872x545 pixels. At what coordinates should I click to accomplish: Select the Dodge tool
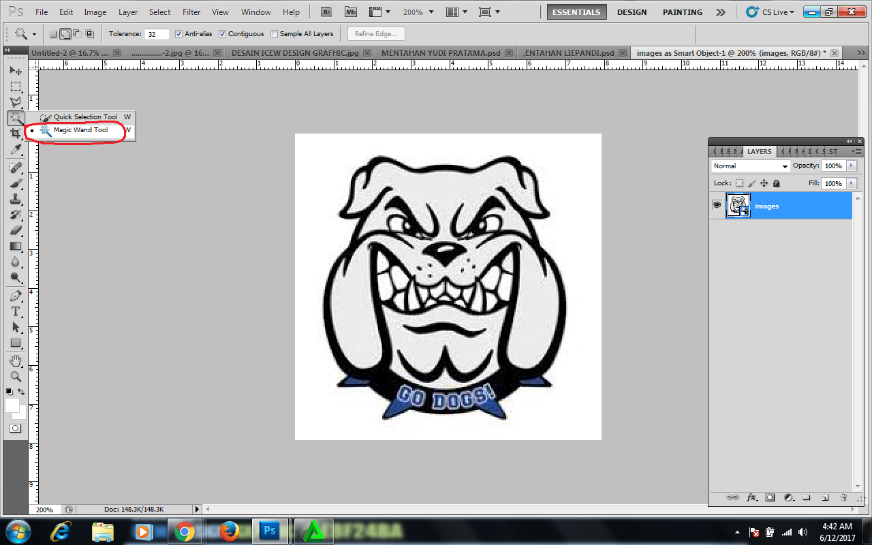click(x=15, y=277)
